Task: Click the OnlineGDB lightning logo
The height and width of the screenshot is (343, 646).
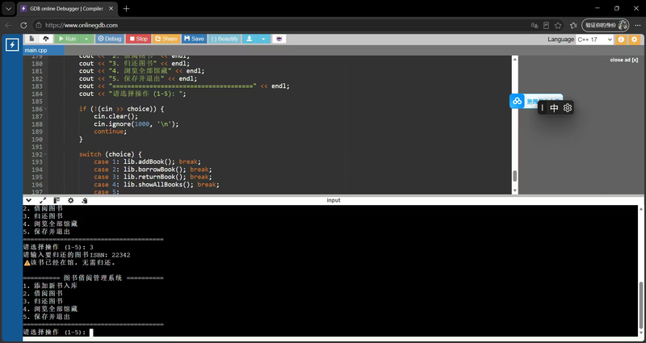Action: click(x=12, y=45)
